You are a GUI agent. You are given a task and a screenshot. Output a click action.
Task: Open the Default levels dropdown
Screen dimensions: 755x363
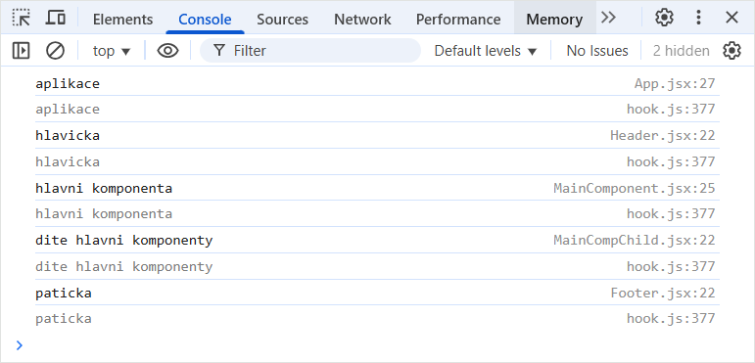[486, 51]
